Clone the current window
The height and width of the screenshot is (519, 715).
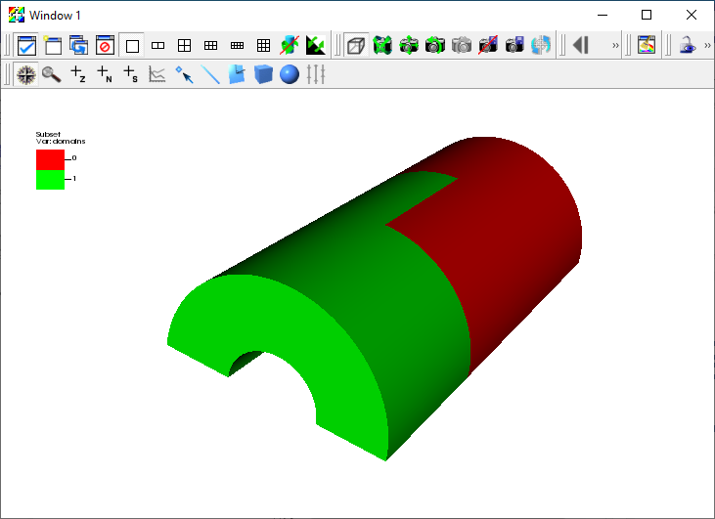pyautogui.click(x=79, y=45)
